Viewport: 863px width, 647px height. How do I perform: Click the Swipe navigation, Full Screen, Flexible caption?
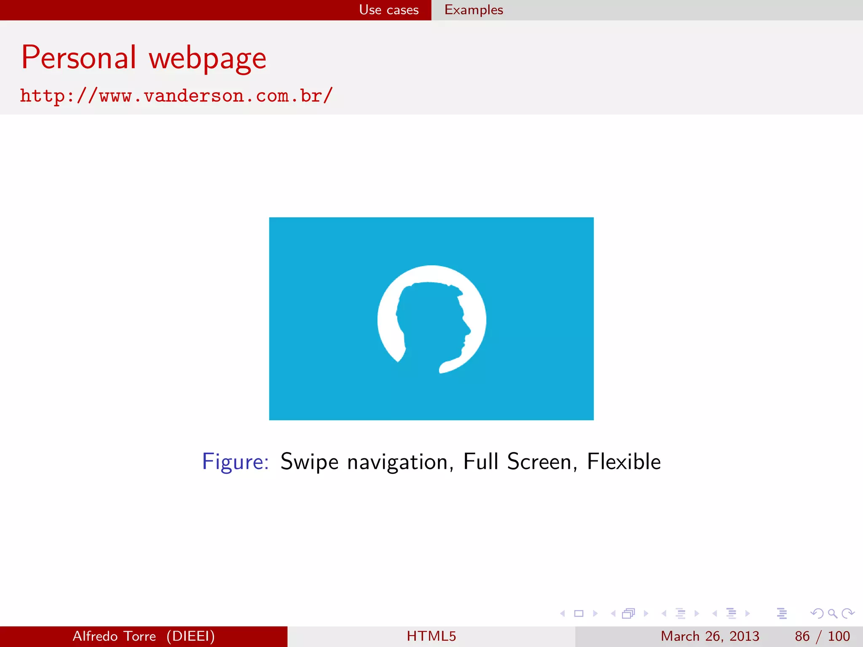471,462
